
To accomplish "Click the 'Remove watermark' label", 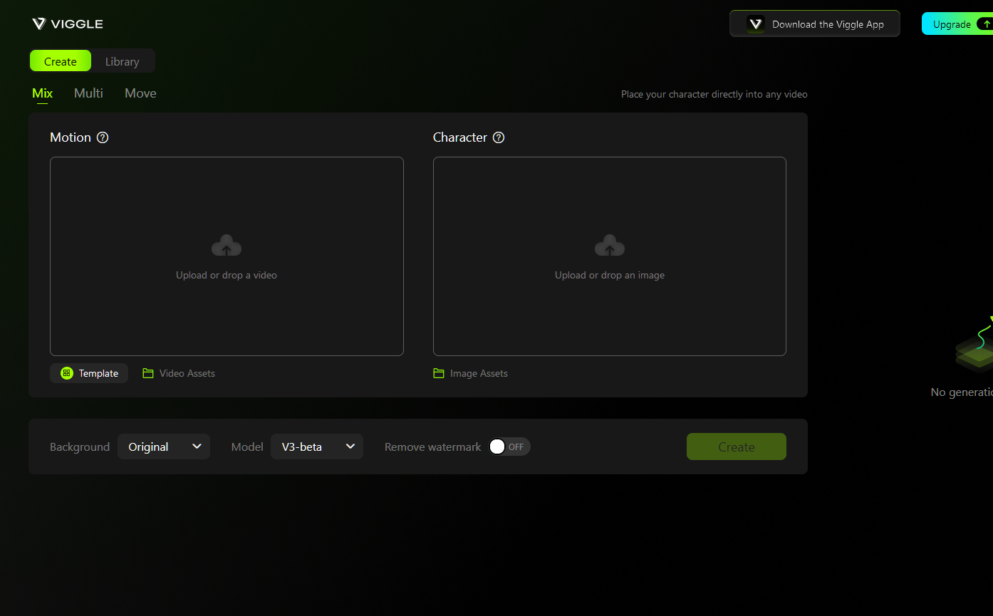I will [x=433, y=447].
